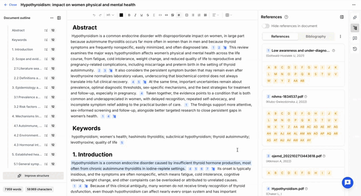Viewport: 361px width, 196px height.
Task: Go to 3.1 Prevalence outline item
Action: (27, 97)
